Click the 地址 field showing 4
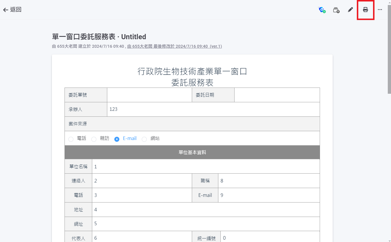 [x=205, y=210]
